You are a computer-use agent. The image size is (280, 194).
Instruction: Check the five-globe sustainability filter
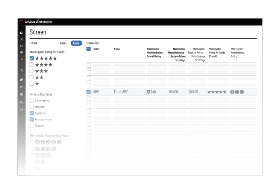[x=32, y=142]
